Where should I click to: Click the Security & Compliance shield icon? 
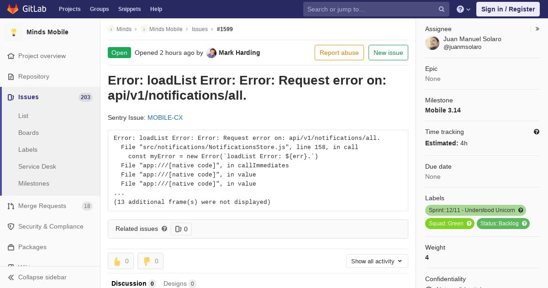(11, 226)
